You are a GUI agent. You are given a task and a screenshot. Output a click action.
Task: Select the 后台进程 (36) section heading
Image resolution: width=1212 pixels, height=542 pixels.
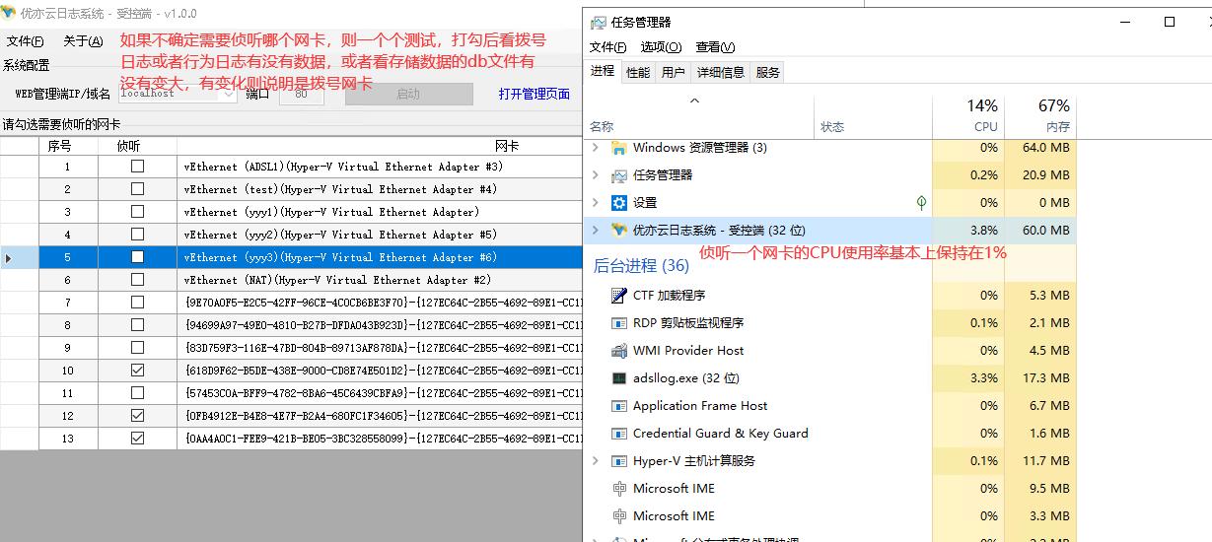click(641, 266)
